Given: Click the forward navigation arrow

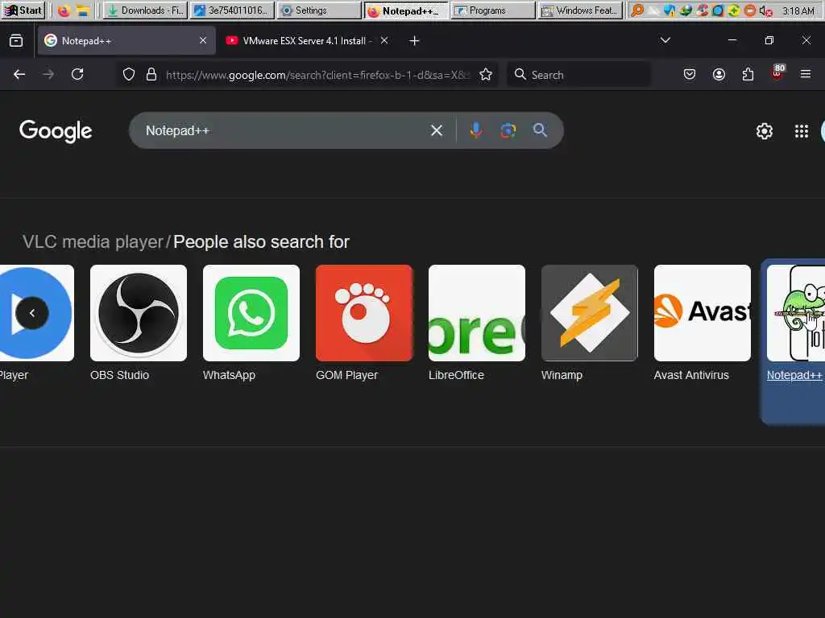Looking at the screenshot, I should click(x=48, y=74).
